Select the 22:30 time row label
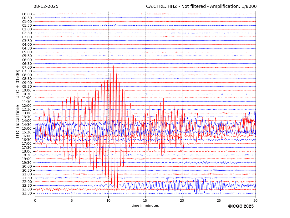 pos(27,186)
